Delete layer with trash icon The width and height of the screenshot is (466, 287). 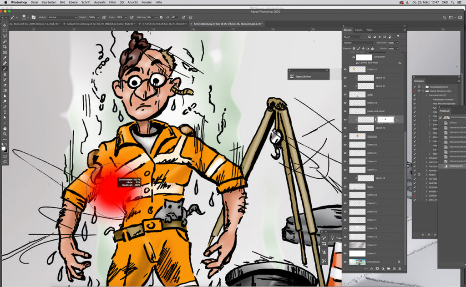(x=400, y=269)
